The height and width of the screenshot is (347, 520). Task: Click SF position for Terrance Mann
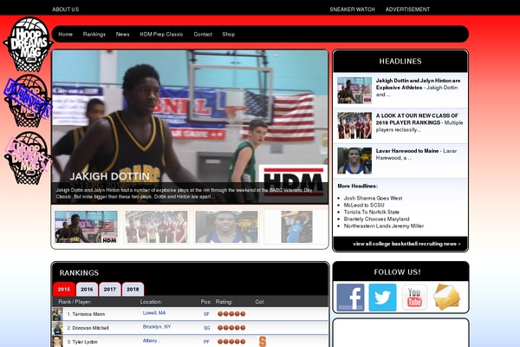(206, 314)
